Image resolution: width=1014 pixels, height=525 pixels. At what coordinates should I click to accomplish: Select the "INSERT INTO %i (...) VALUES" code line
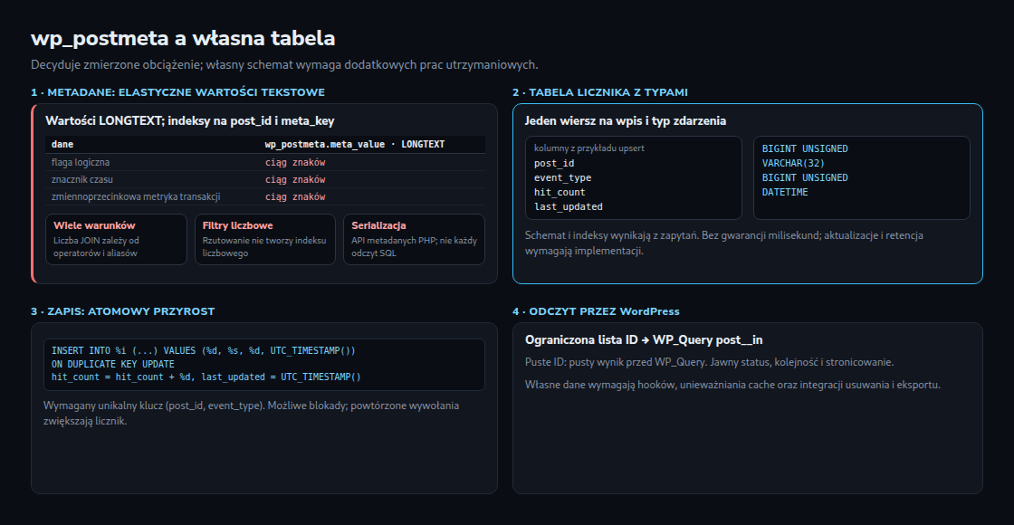point(204,350)
